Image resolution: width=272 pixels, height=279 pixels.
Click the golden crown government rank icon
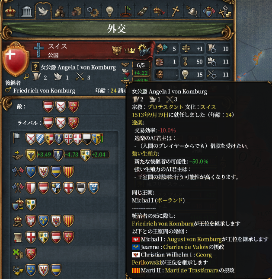tap(130, 51)
